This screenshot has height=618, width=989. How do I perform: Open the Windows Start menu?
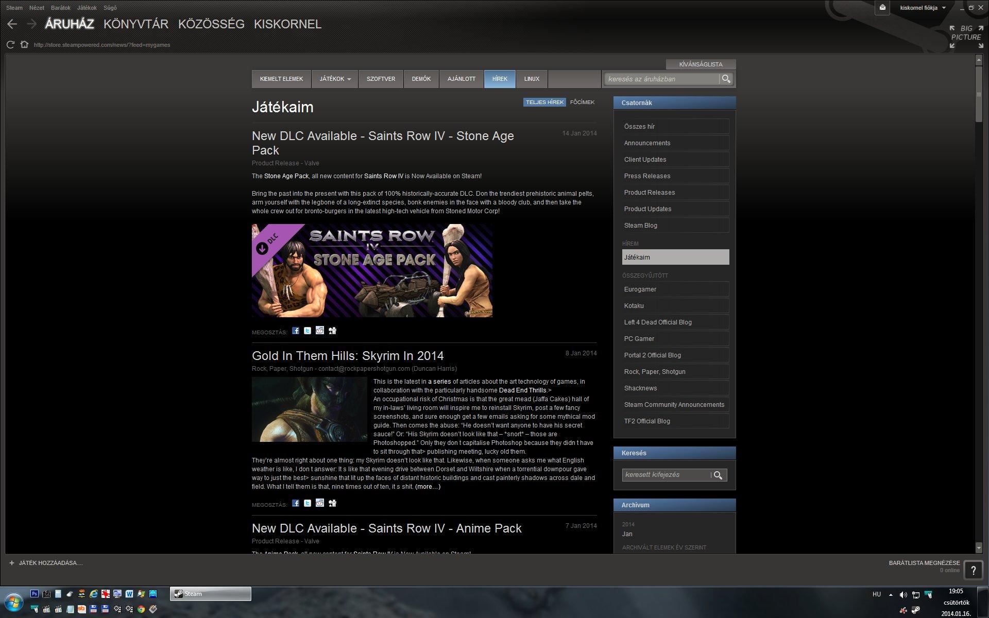click(x=13, y=602)
